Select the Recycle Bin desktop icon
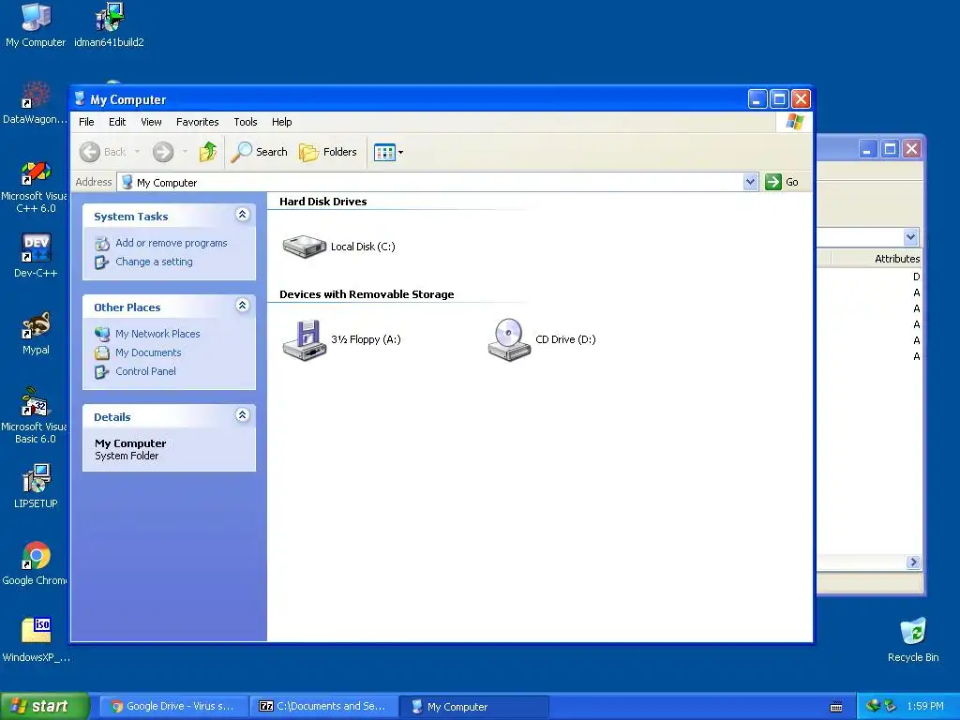The width and height of the screenshot is (960, 720). point(913,639)
